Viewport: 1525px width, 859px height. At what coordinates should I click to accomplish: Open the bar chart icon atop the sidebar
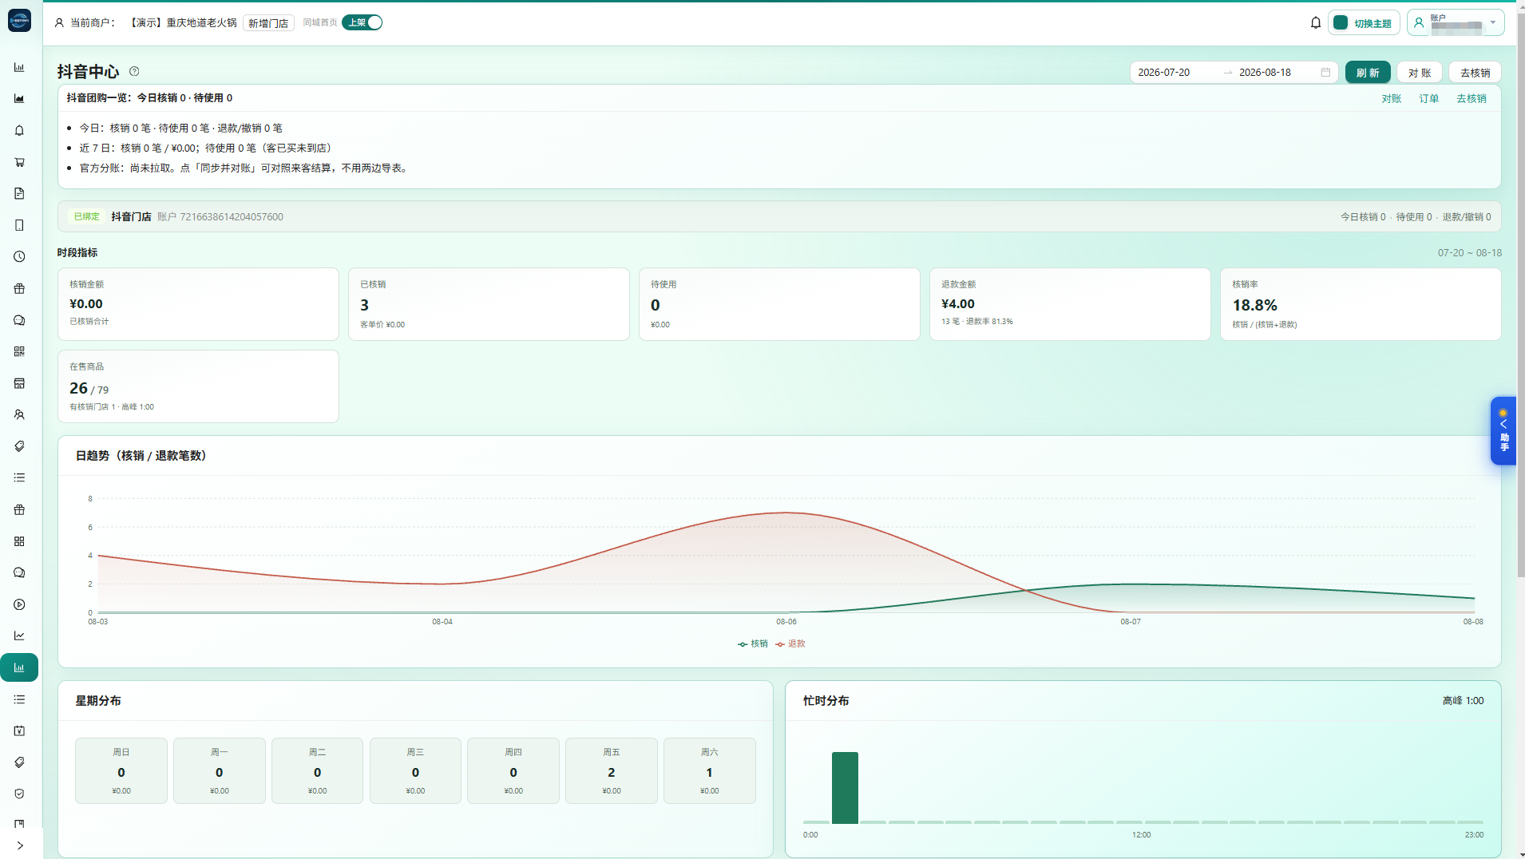coord(19,68)
